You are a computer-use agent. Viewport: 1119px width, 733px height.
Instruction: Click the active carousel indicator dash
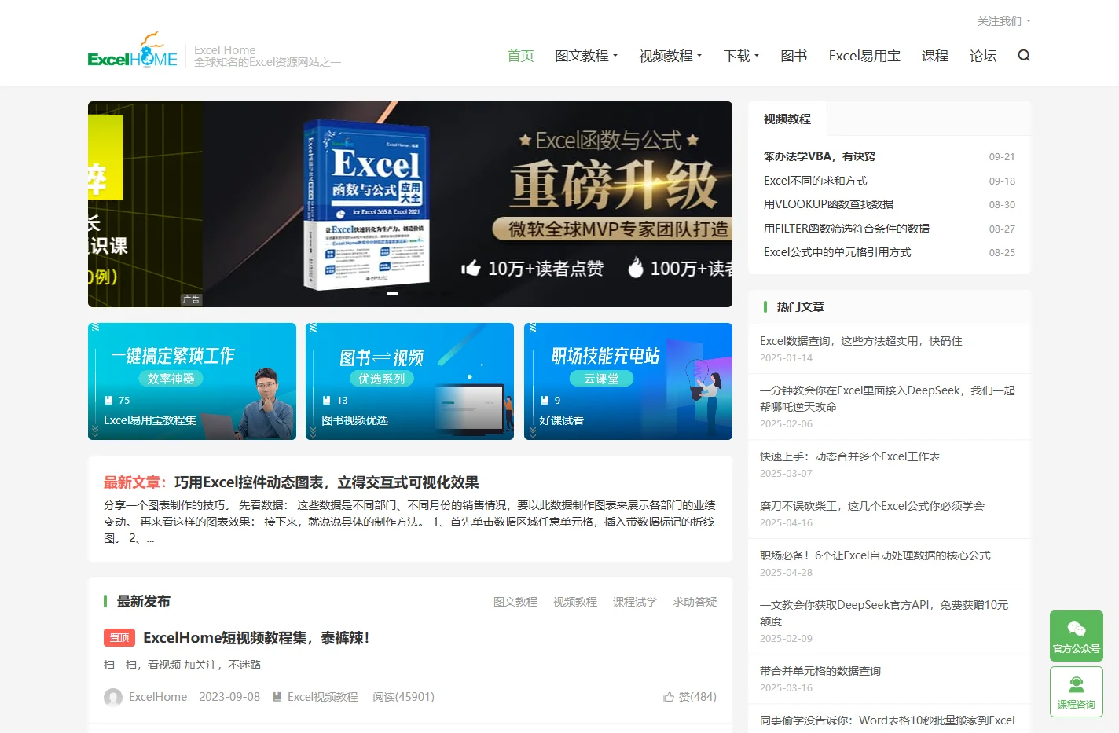(x=392, y=294)
